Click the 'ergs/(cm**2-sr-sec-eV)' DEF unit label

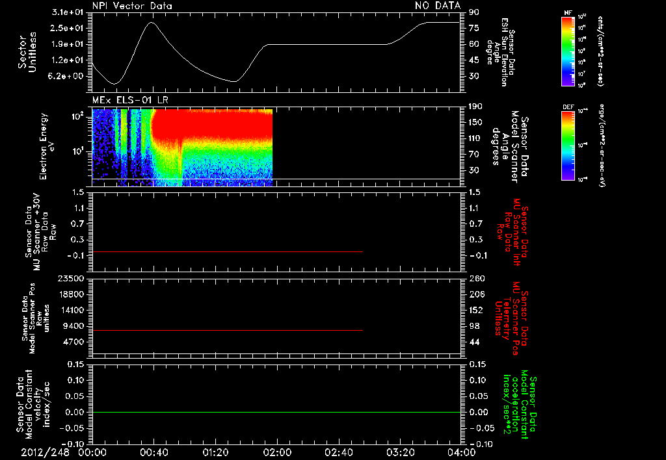point(602,146)
